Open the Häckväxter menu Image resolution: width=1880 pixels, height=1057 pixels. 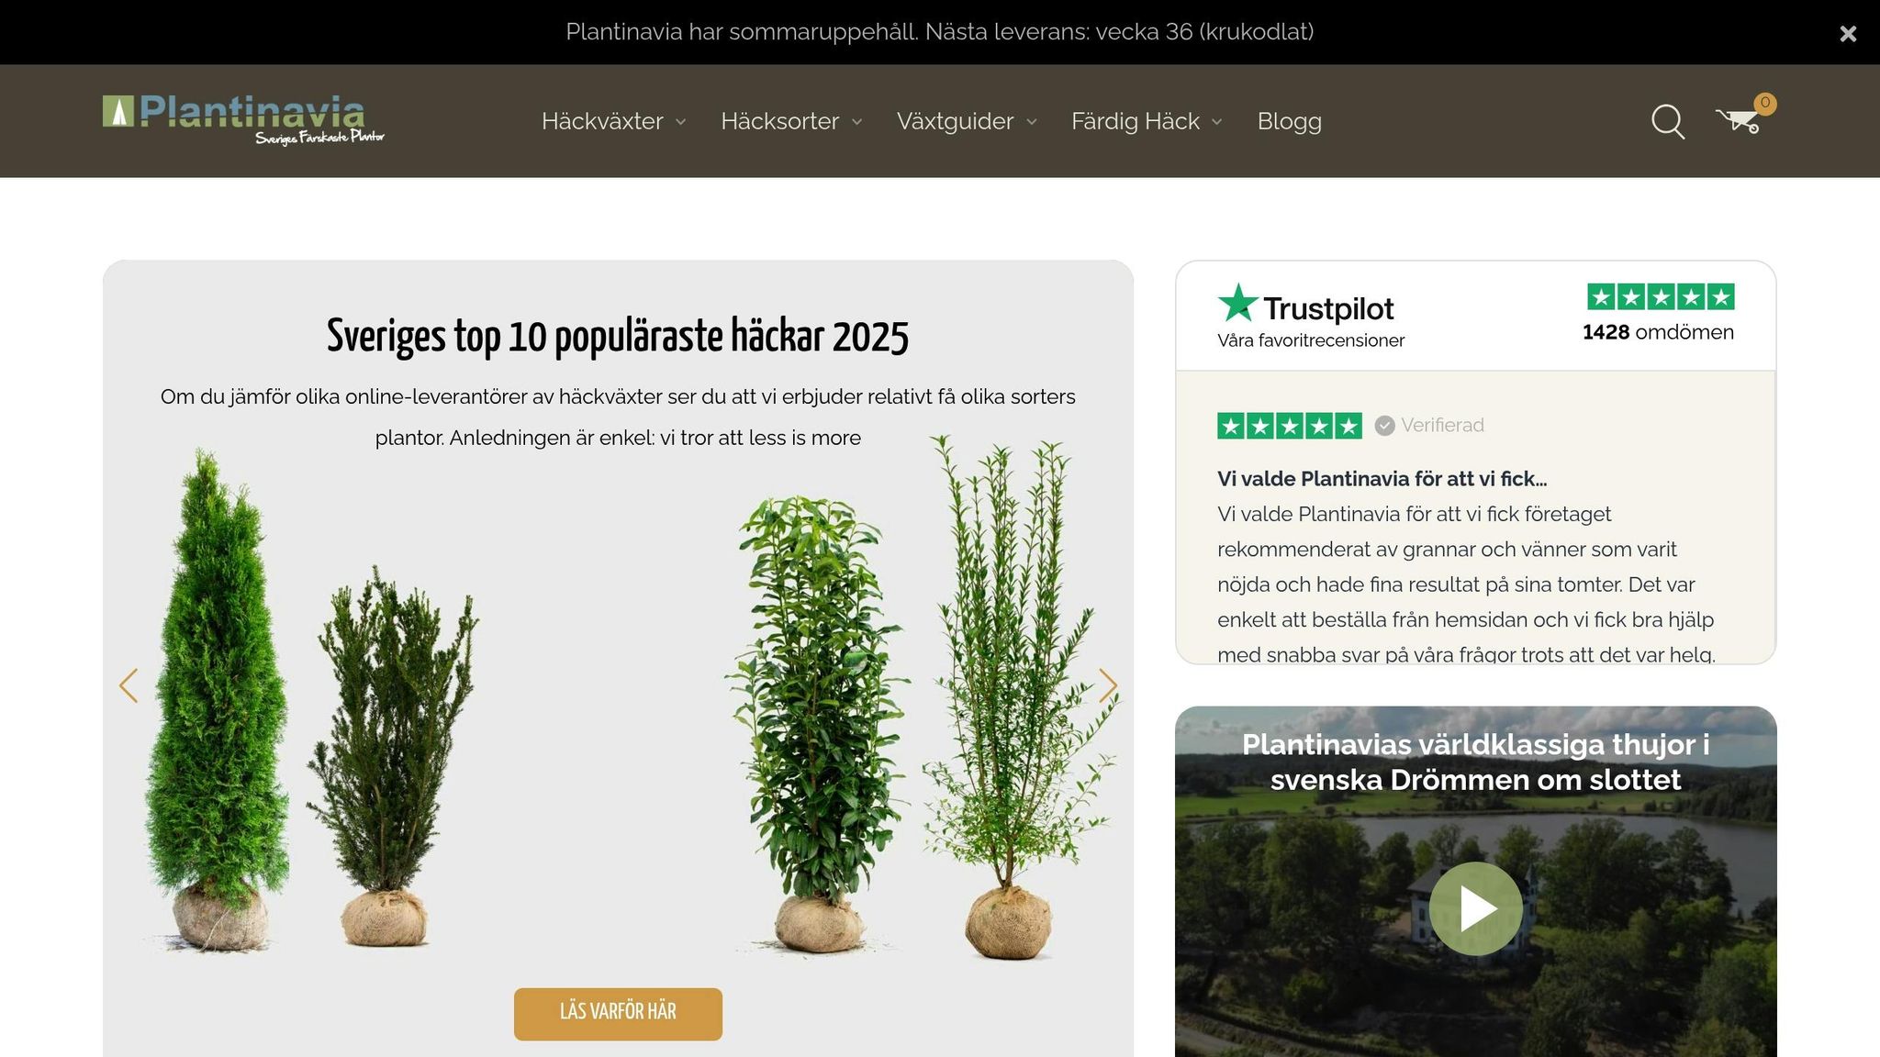(x=602, y=121)
